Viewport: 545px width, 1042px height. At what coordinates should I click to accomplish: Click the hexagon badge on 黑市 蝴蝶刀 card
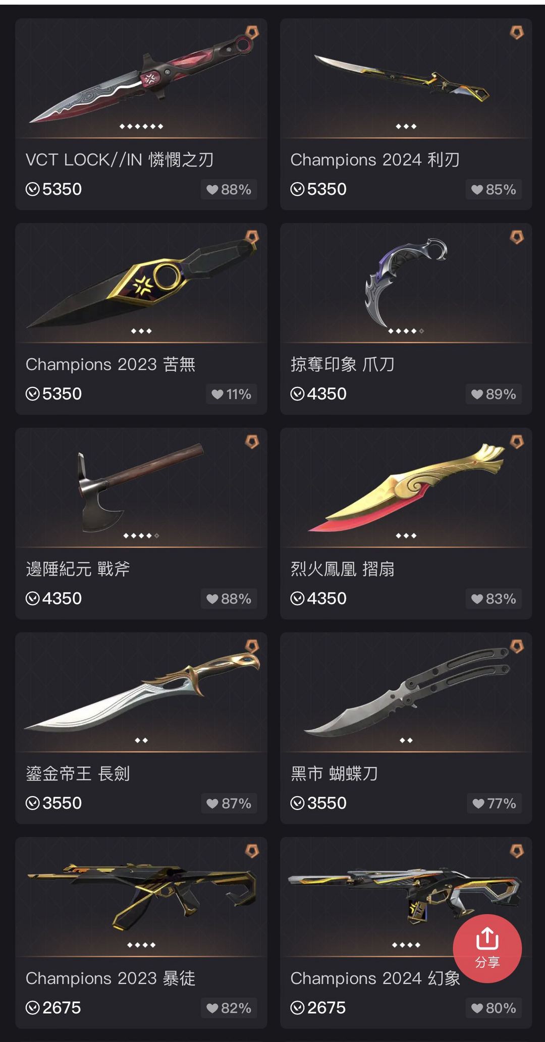click(517, 646)
